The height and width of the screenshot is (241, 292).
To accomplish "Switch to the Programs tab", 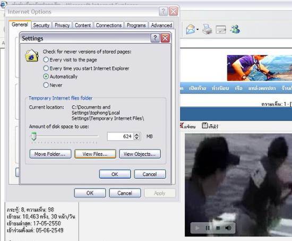I will tap(136, 25).
